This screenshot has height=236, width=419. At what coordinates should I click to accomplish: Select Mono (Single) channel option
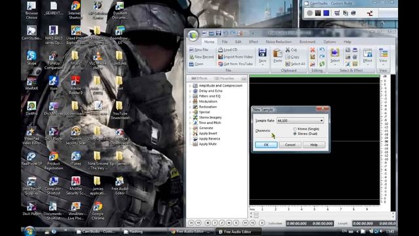pos(306,129)
